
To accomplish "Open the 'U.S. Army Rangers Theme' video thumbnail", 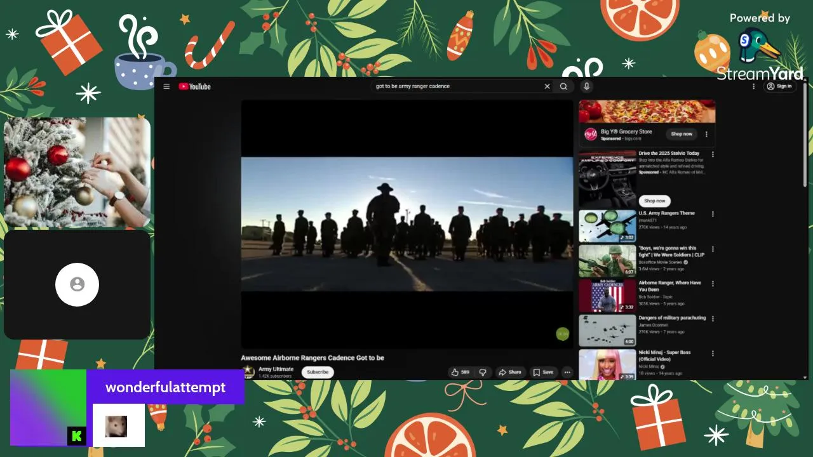I will (607, 226).
